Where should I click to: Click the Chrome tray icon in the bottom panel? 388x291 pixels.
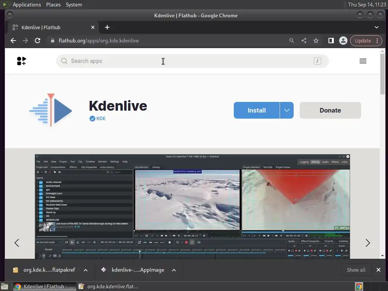(359, 286)
